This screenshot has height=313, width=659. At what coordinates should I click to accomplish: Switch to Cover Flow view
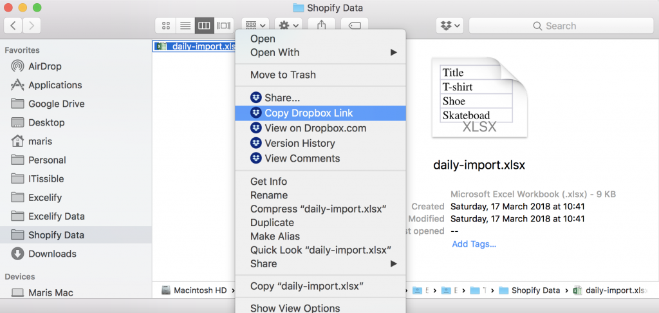pyautogui.click(x=223, y=26)
